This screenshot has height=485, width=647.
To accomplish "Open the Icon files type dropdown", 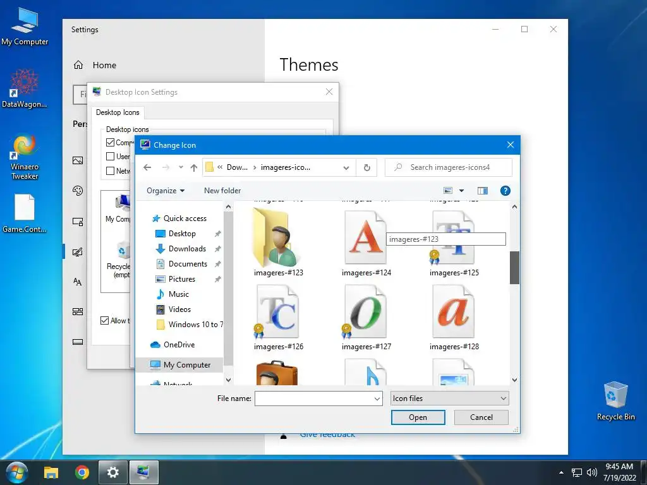I will [x=450, y=398].
